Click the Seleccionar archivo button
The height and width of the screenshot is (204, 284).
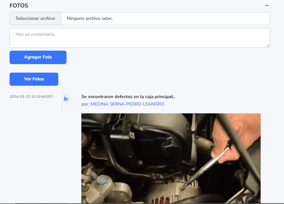[x=35, y=18]
